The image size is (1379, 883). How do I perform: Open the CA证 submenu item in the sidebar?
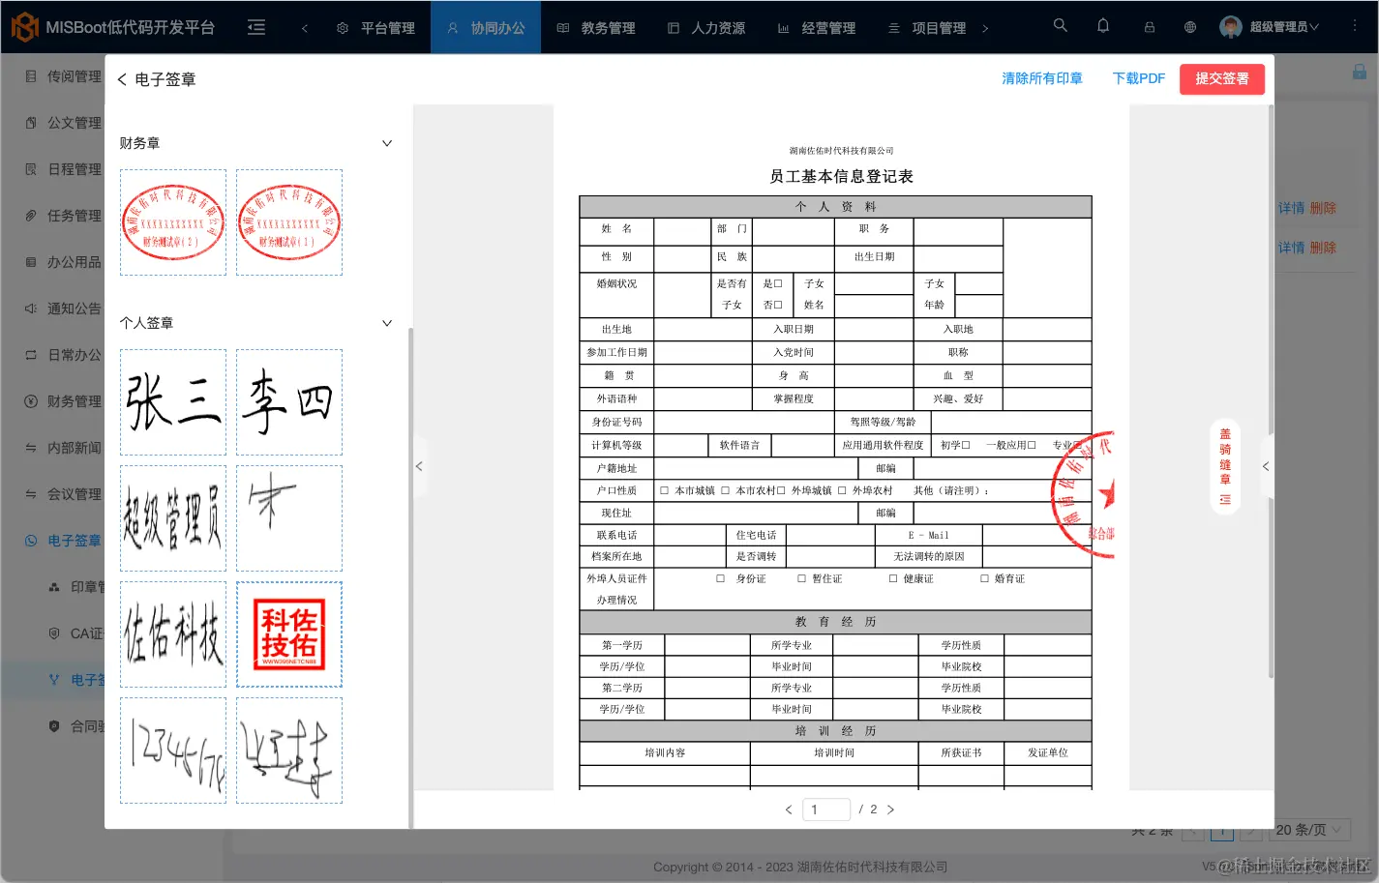[75, 633]
